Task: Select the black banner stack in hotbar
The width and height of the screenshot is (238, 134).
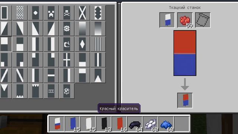Action: pos(104,124)
